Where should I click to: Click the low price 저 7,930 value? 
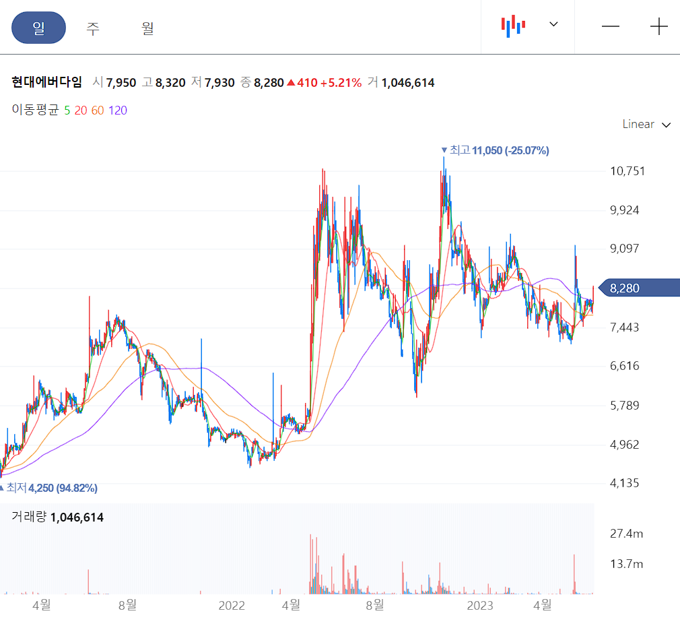[213, 82]
